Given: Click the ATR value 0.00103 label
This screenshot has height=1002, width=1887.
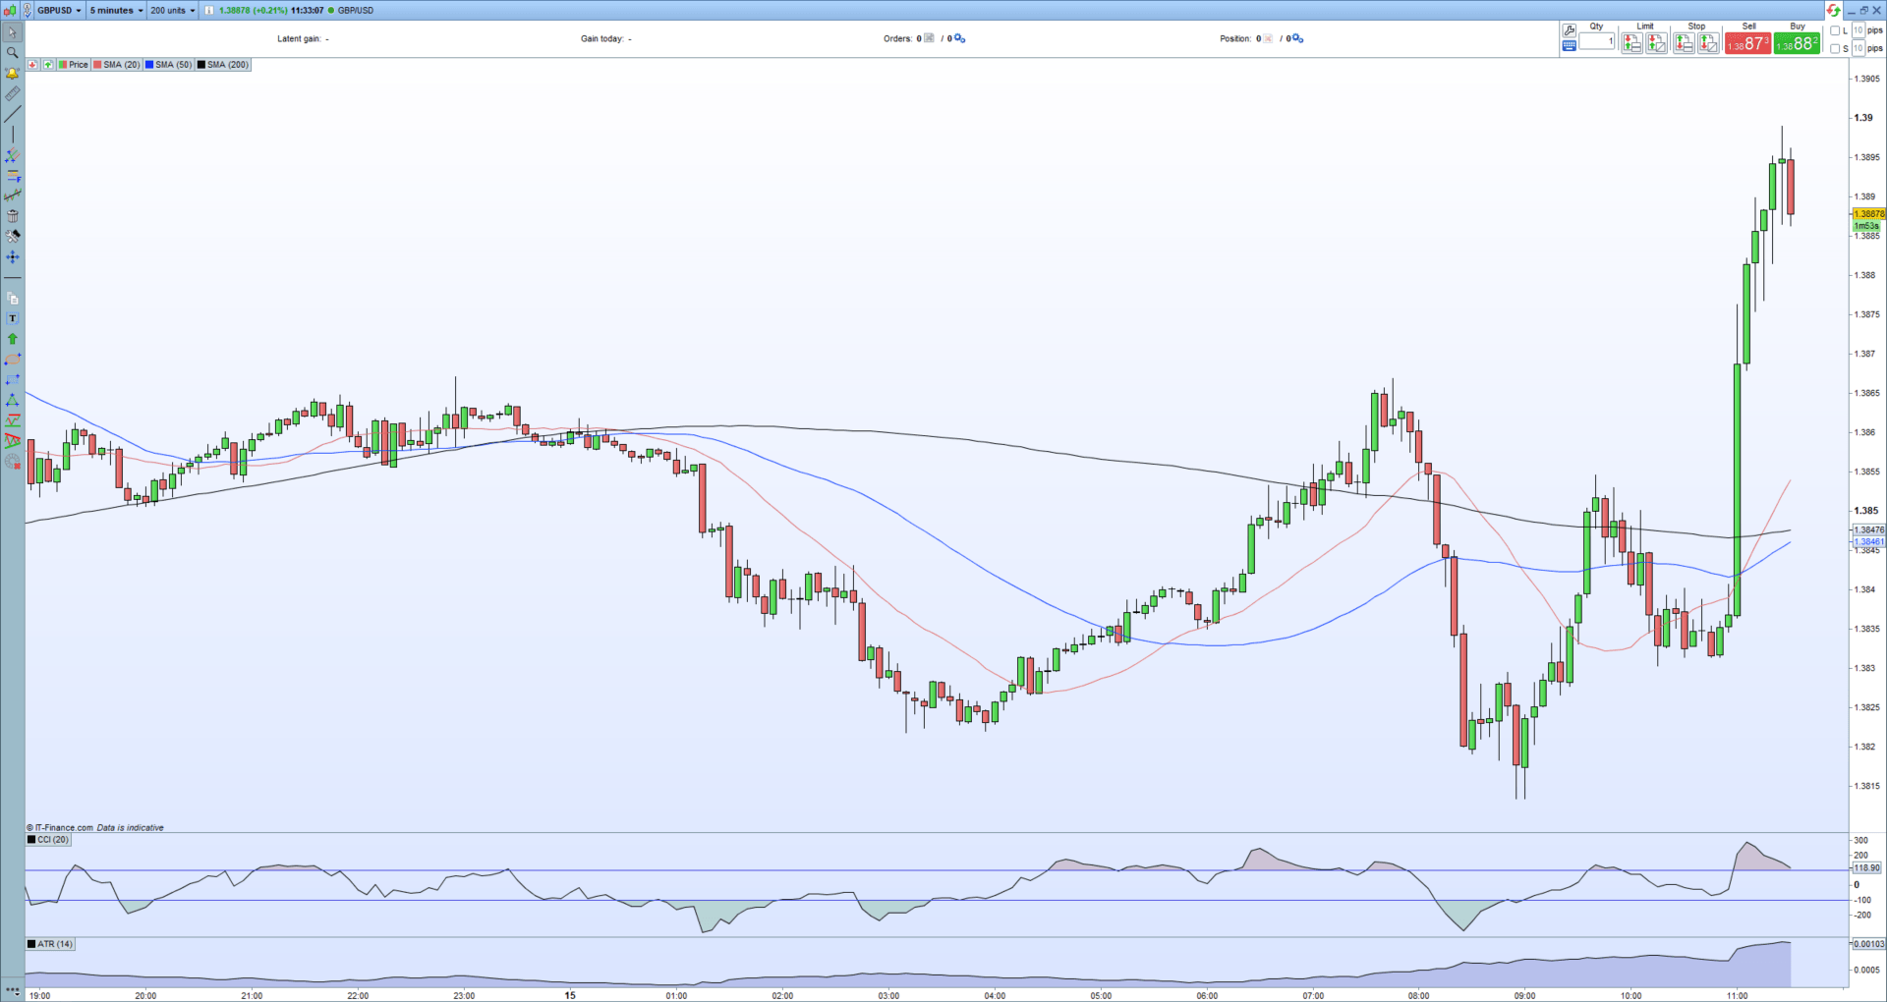Looking at the screenshot, I should pyautogui.click(x=1869, y=944).
